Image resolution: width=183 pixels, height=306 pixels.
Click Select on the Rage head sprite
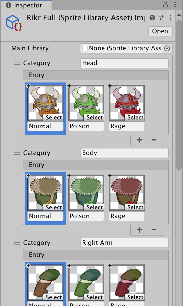click(135, 117)
